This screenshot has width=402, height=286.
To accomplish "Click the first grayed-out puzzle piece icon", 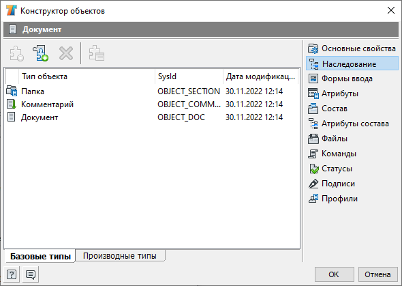I will (x=17, y=53).
